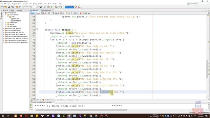Click the Undo toolbar icon
The height and width of the screenshot is (118, 210).
pyautogui.click(x=17, y=7)
